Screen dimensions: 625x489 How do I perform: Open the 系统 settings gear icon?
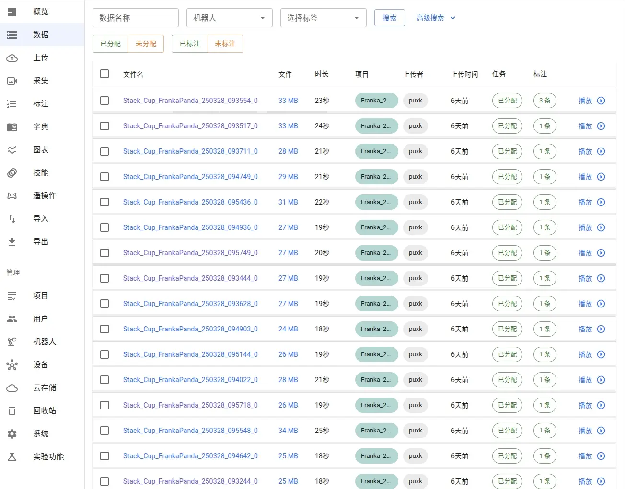(x=12, y=433)
